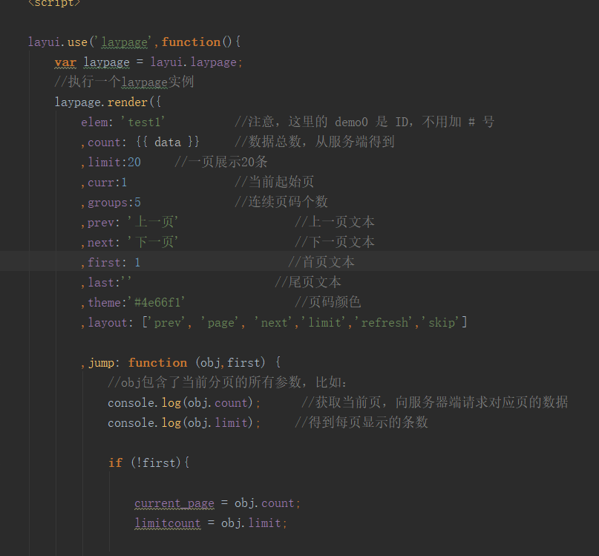
Task: Click the limitcount variable
Action: pos(167,523)
